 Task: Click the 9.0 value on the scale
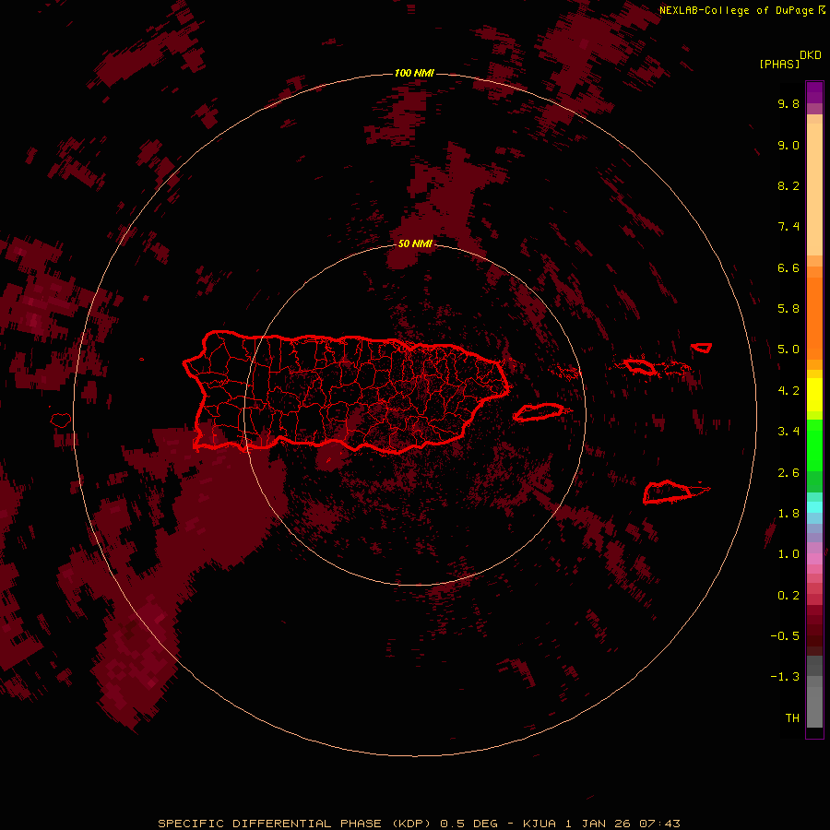[788, 145]
